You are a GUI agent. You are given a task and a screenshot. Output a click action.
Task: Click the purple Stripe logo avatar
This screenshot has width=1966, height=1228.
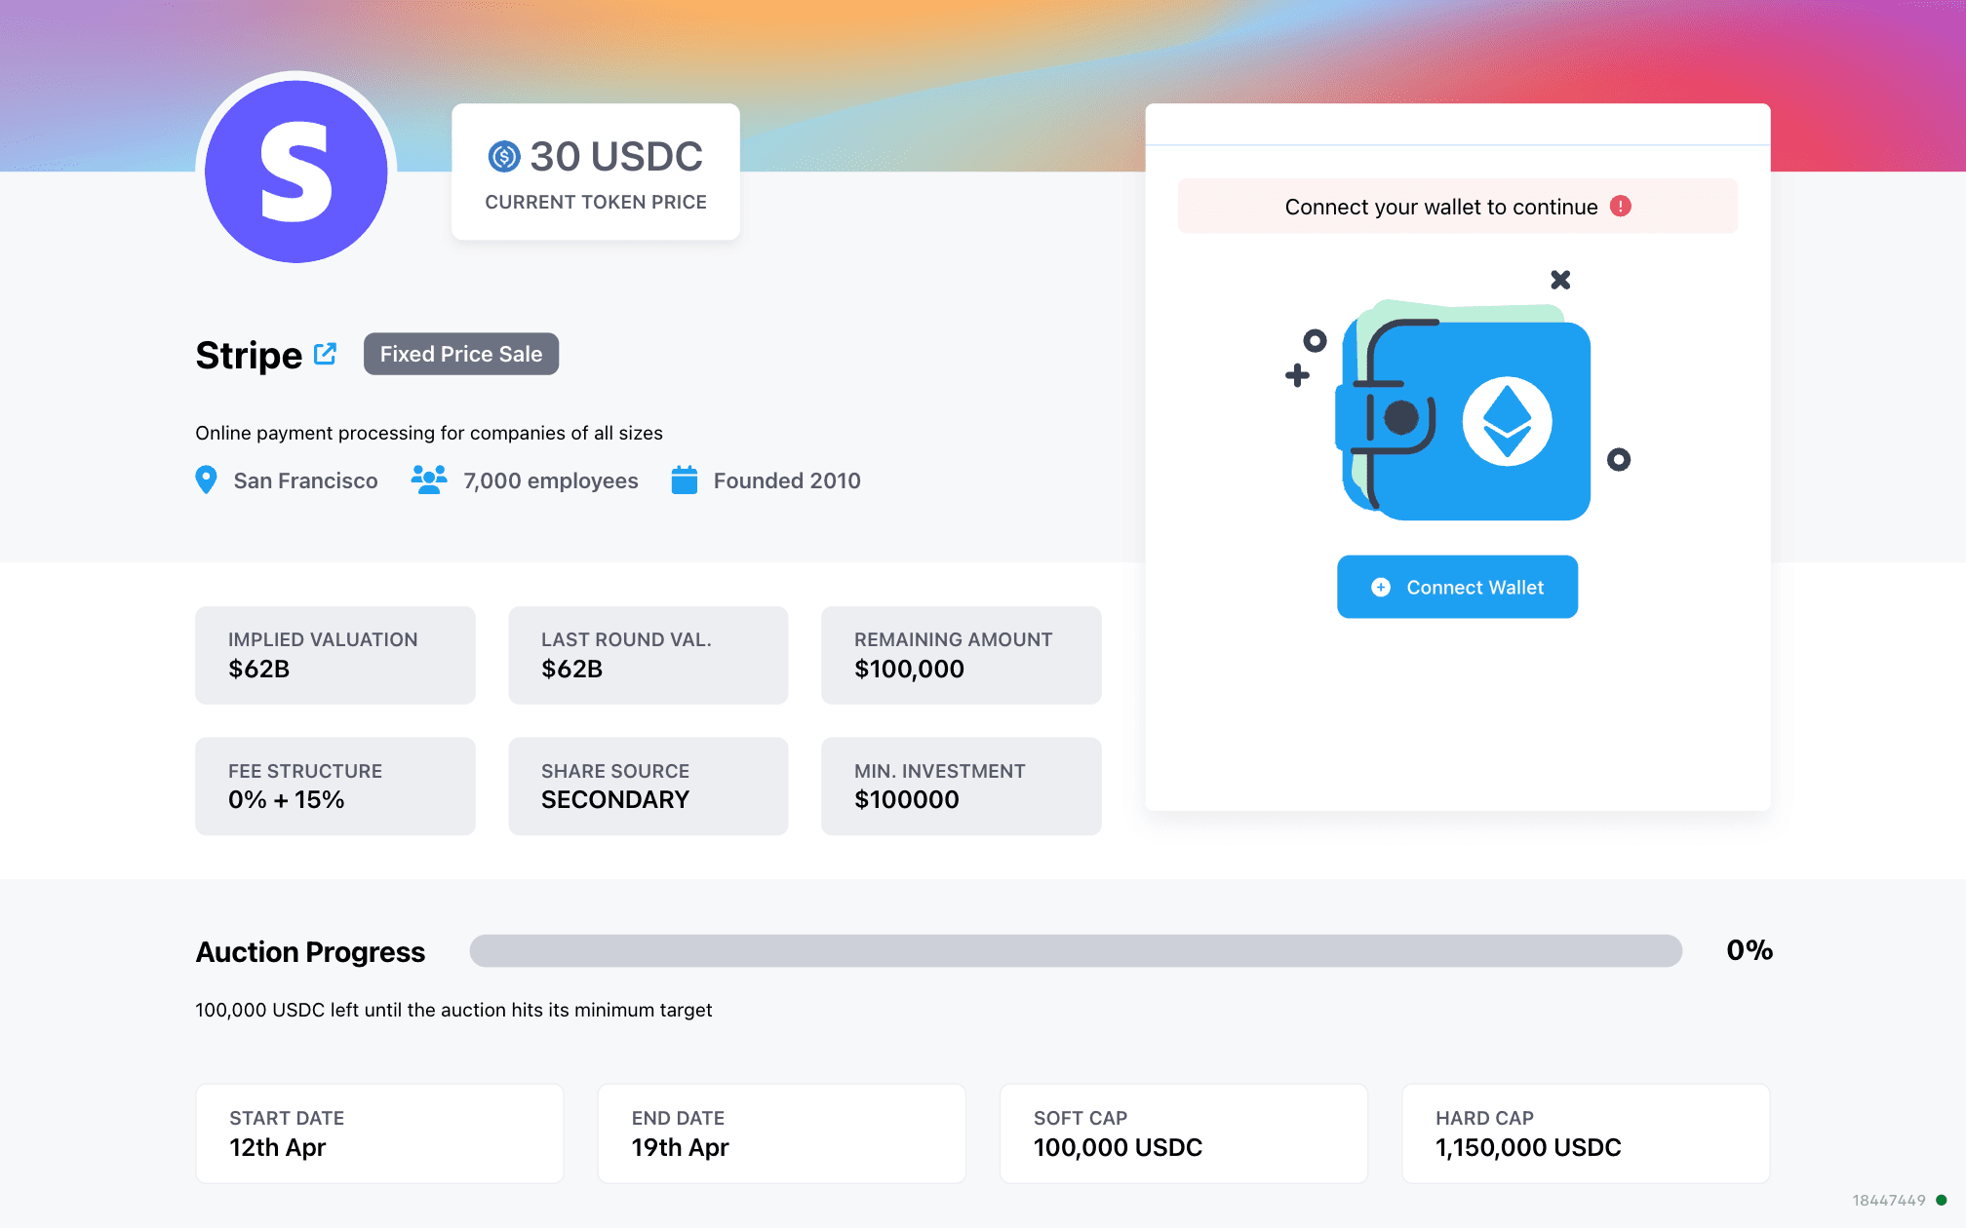point(296,172)
